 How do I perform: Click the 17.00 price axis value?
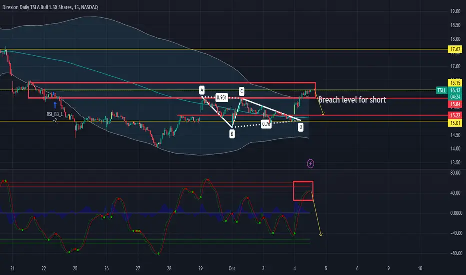pyautogui.click(x=455, y=66)
